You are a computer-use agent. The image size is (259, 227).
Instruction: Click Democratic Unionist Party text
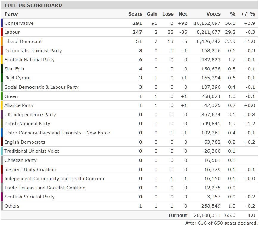pyautogui.click(x=33, y=51)
